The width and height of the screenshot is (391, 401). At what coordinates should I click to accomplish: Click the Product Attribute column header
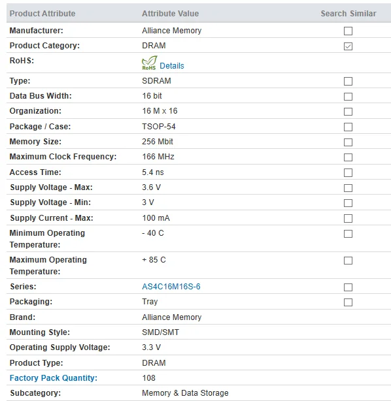point(42,13)
